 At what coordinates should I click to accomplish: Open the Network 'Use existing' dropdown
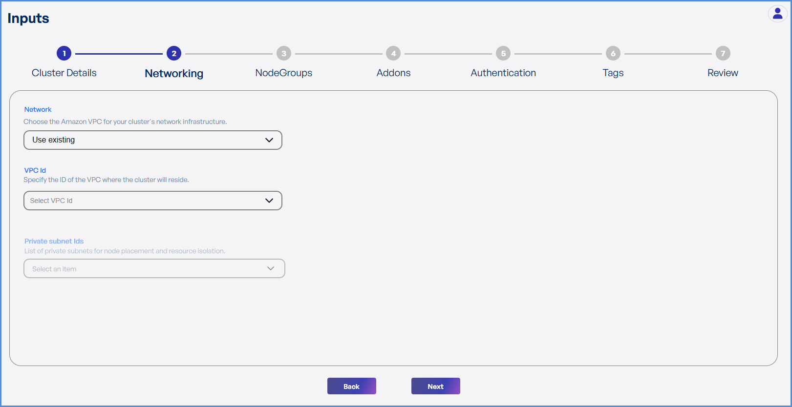pos(152,140)
